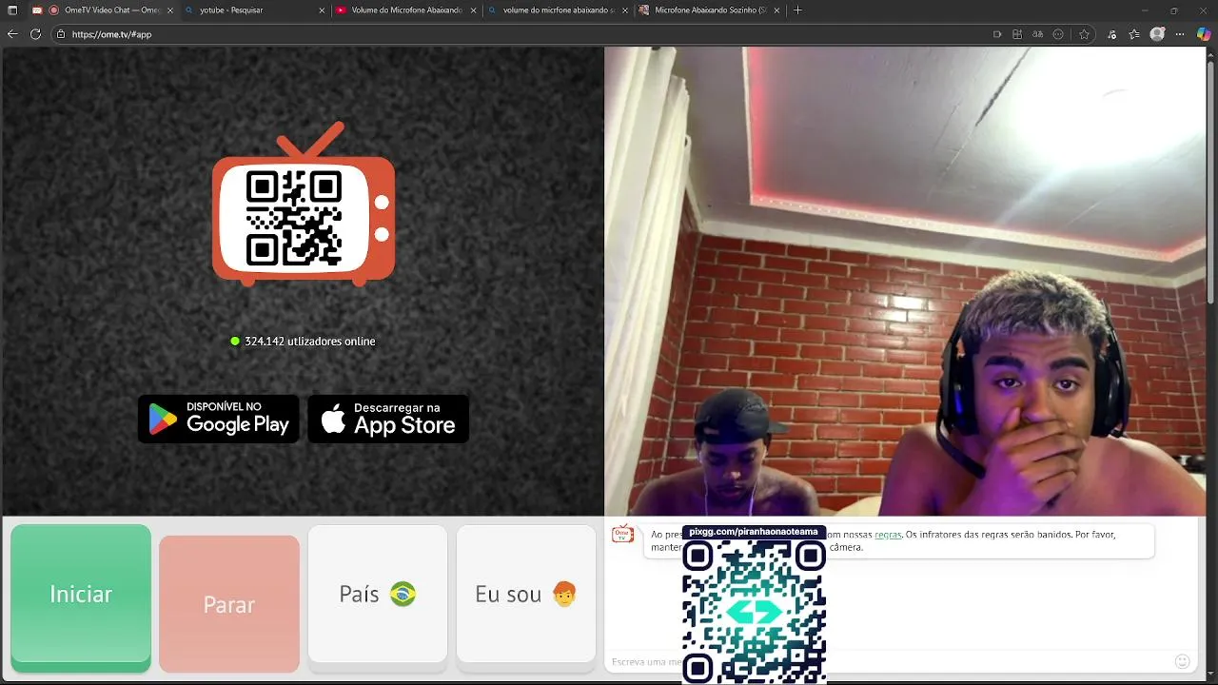Switch to the yotube - Pesquisar tab
This screenshot has width=1218, height=685.
[254, 10]
